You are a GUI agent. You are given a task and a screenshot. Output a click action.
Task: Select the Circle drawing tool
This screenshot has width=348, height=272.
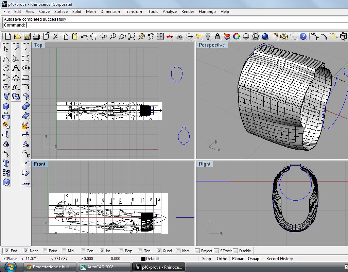click(x=6, y=68)
